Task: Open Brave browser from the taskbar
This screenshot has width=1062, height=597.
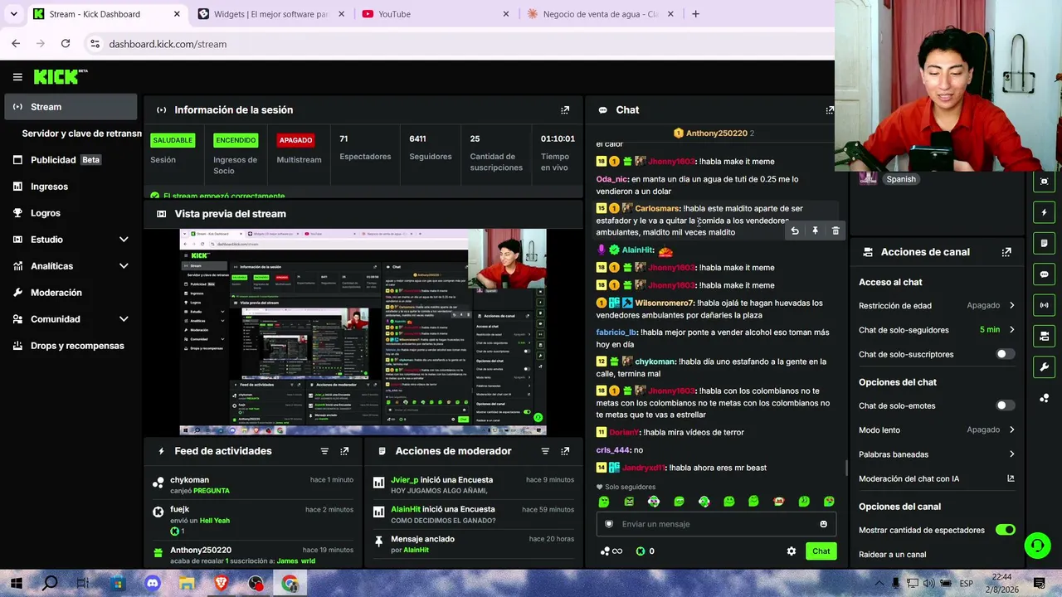Action: point(221,584)
